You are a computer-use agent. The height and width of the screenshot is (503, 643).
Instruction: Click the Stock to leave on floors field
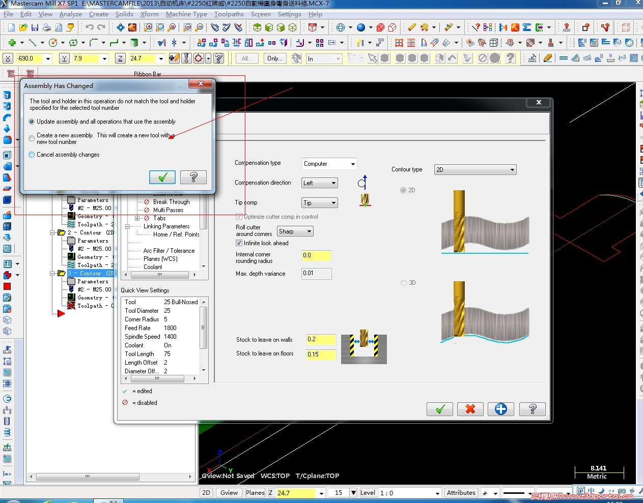[x=321, y=355]
